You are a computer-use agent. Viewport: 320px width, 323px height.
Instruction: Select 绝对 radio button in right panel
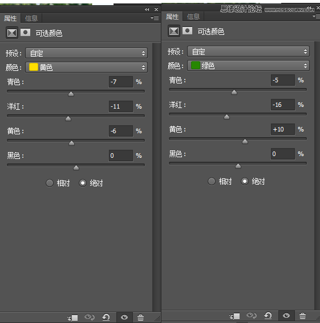coord(245,181)
